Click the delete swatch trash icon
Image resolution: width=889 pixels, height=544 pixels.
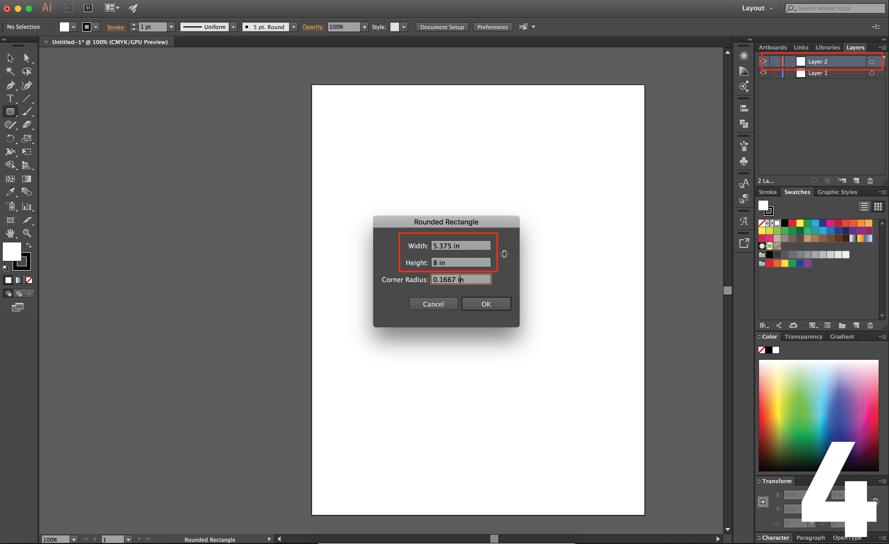pyautogui.click(x=870, y=326)
